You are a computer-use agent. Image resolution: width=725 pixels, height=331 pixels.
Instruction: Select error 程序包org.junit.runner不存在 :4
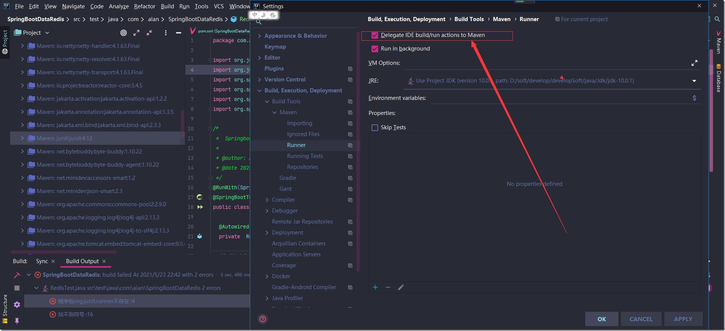pyautogui.click(x=96, y=301)
